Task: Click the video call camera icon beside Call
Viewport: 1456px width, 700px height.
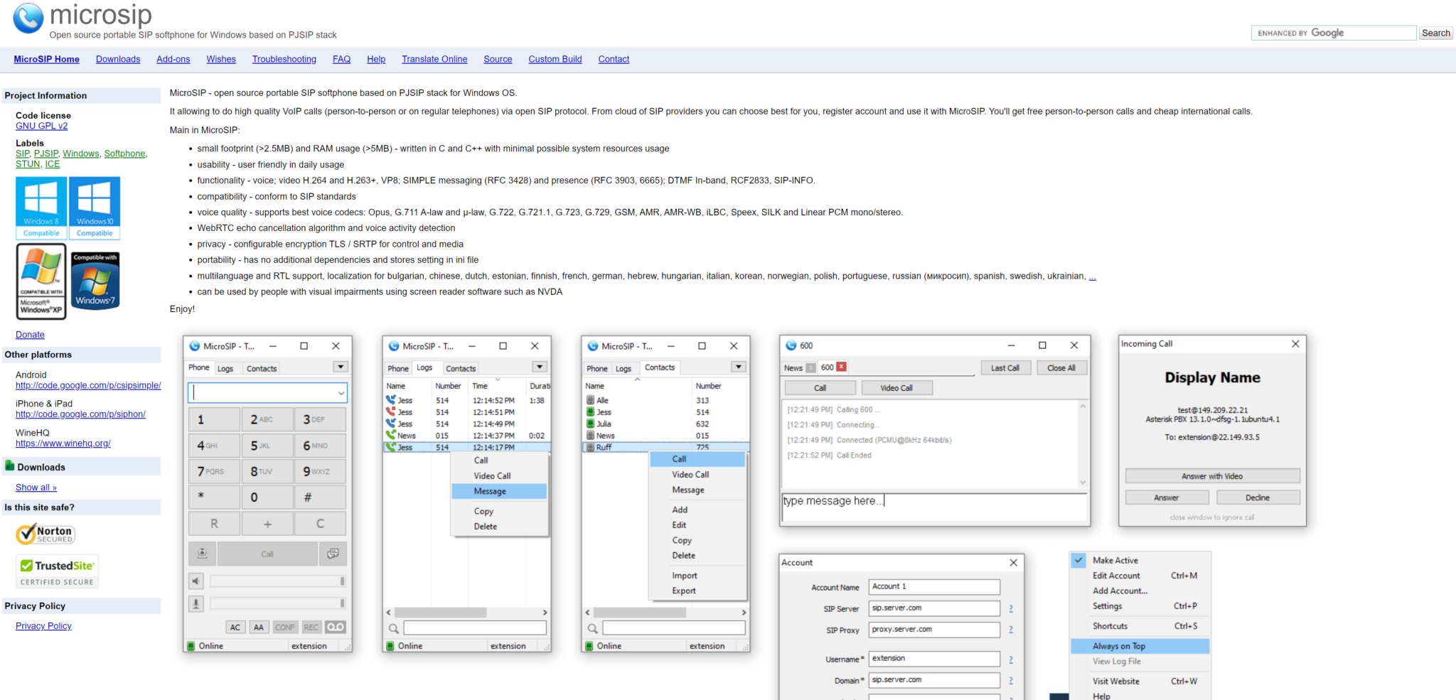Action: pos(203,554)
